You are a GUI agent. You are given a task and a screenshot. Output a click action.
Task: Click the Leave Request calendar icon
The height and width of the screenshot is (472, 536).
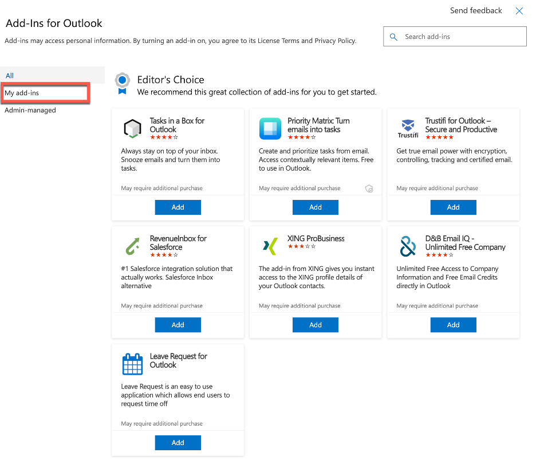coord(132,364)
